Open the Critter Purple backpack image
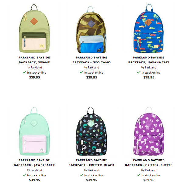This screenshot has height=186, width=191. (149, 131)
